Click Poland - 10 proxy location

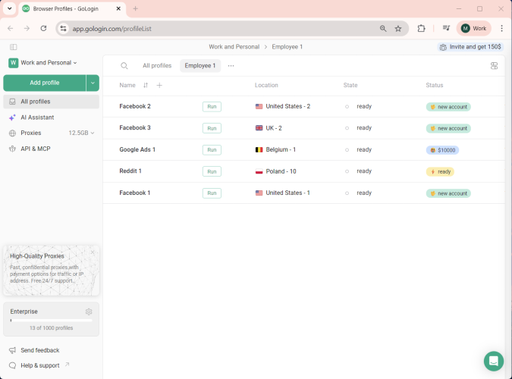[276, 171]
